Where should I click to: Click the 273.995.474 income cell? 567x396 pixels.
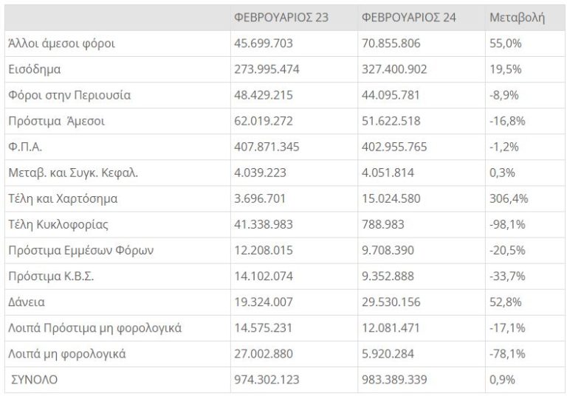[x=267, y=69]
